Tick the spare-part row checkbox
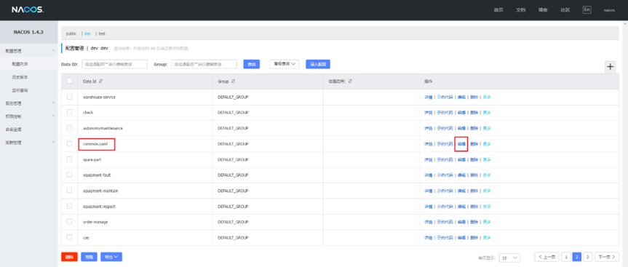Screen dimensions: 628x267 pyautogui.click(x=70, y=159)
